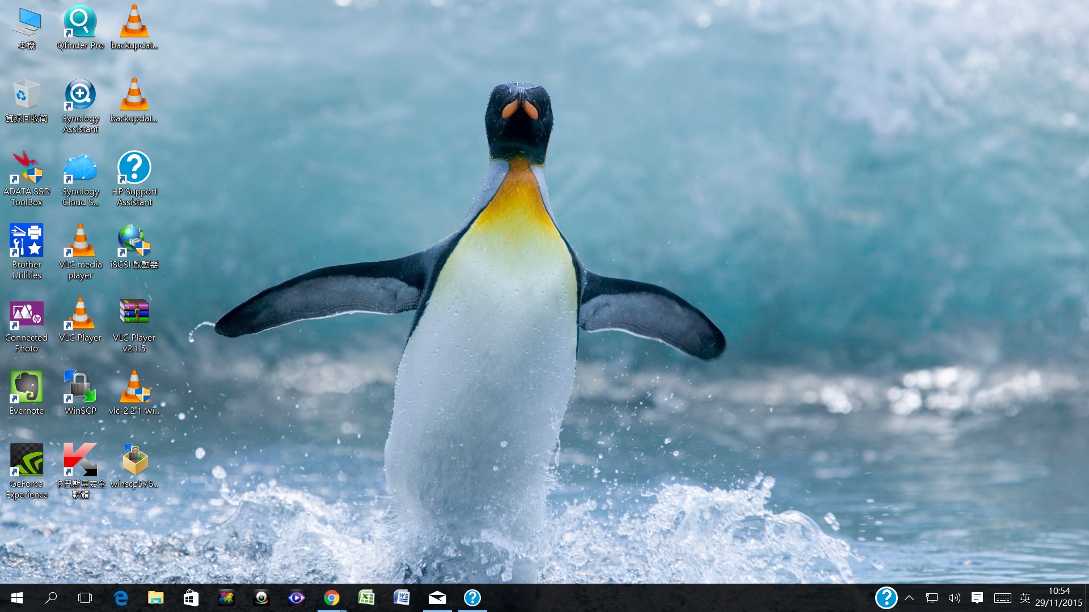Select the winscp576... installer file
The height and width of the screenshot is (612, 1089).
[134, 466]
